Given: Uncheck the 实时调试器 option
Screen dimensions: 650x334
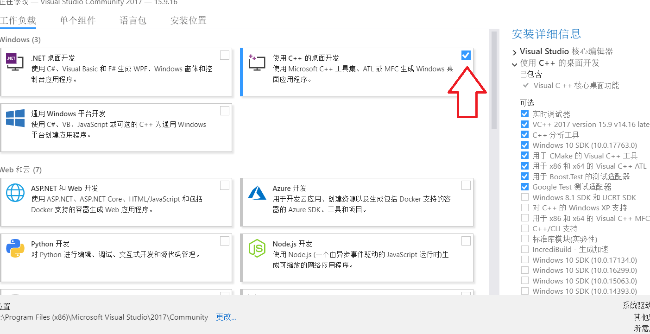Looking at the screenshot, I should (x=525, y=114).
